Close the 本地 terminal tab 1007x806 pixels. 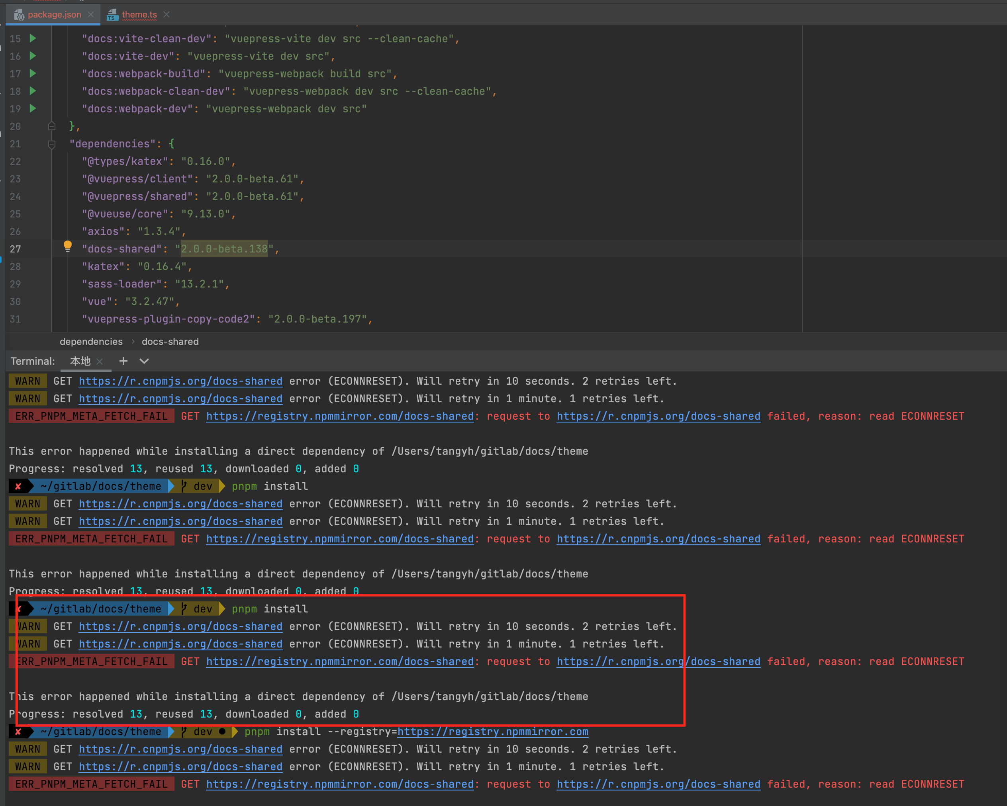click(100, 362)
